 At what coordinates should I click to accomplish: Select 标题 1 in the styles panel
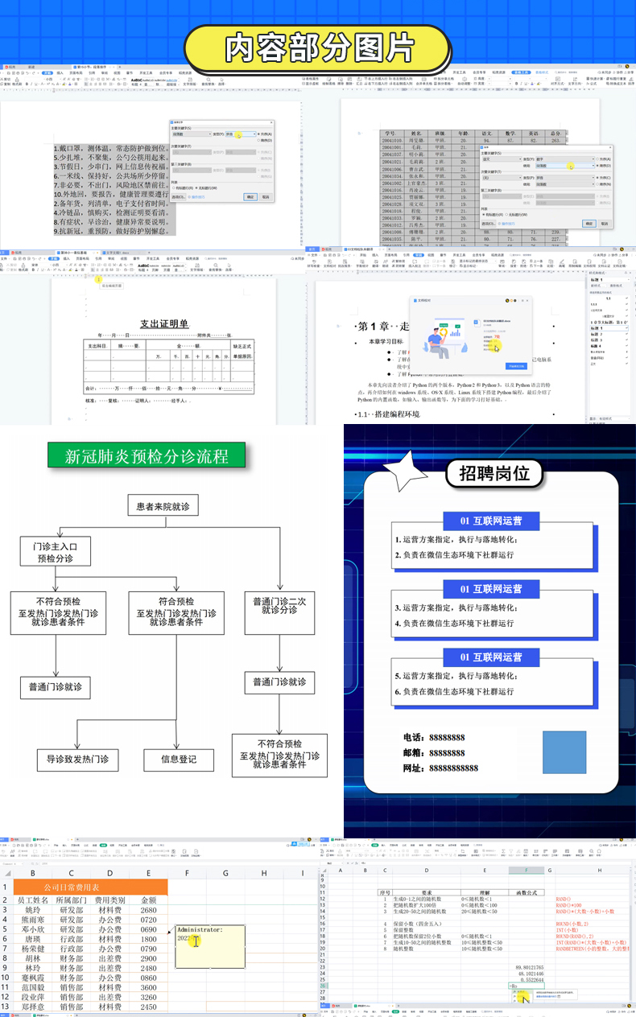(609, 328)
